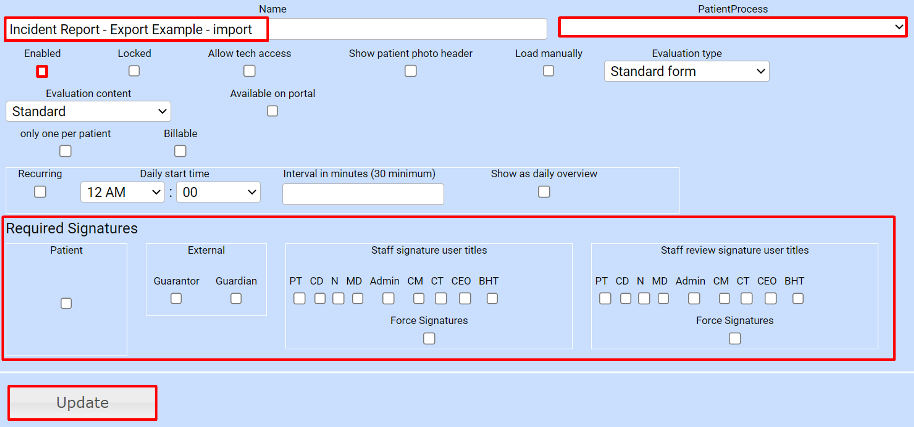
Task: Check Show as daily overview checkbox
Action: (x=544, y=192)
